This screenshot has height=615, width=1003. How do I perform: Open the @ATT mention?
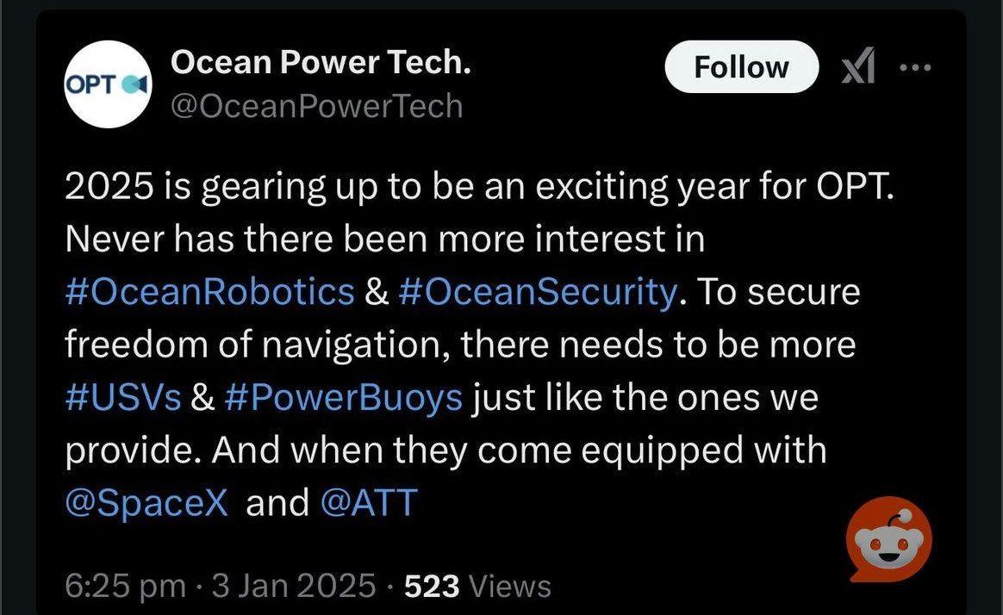(368, 503)
